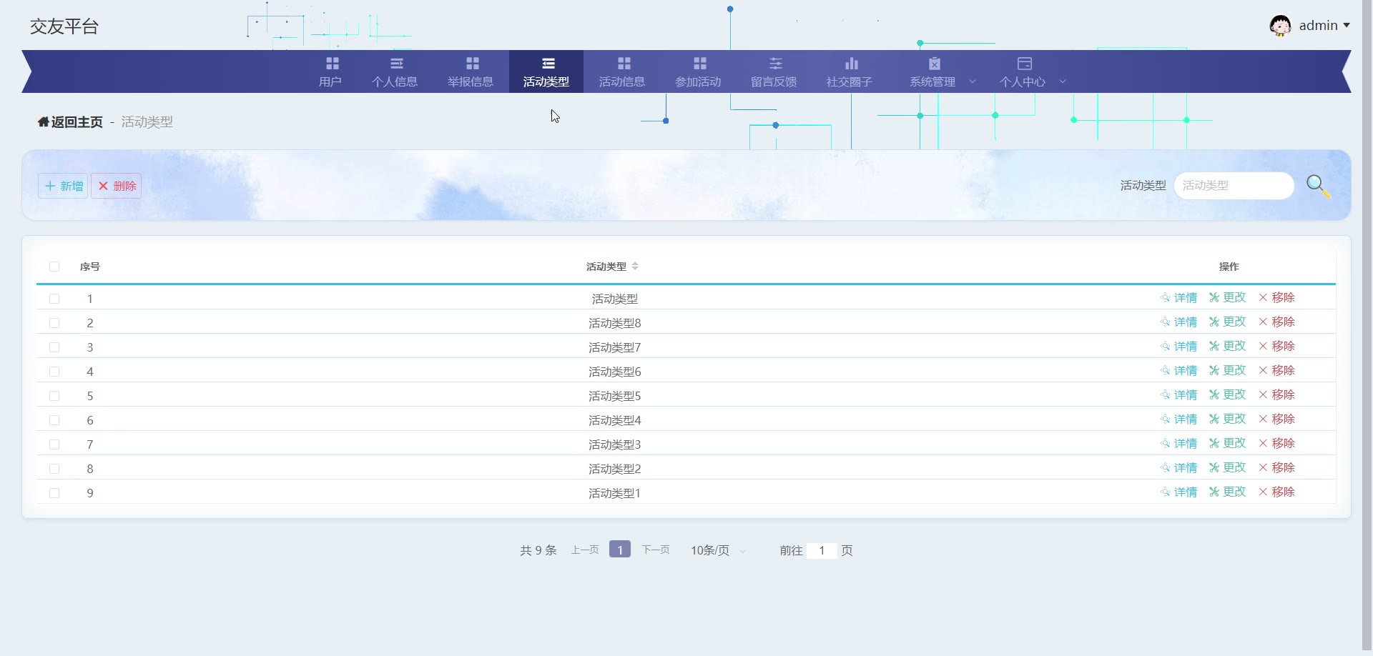The image size is (1373, 656).
Task: Click the home icon beside 返回主页
Action: click(44, 122)
